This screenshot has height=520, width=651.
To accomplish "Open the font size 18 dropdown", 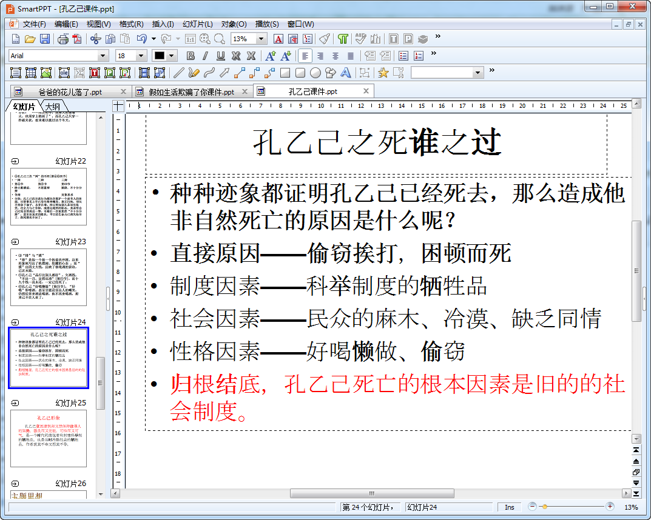I will click(141, 56).
